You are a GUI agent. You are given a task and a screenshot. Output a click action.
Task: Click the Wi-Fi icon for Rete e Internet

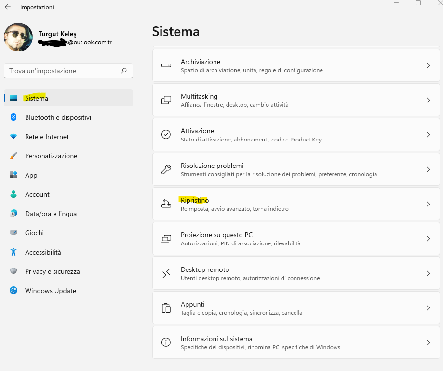coord(14,137)
